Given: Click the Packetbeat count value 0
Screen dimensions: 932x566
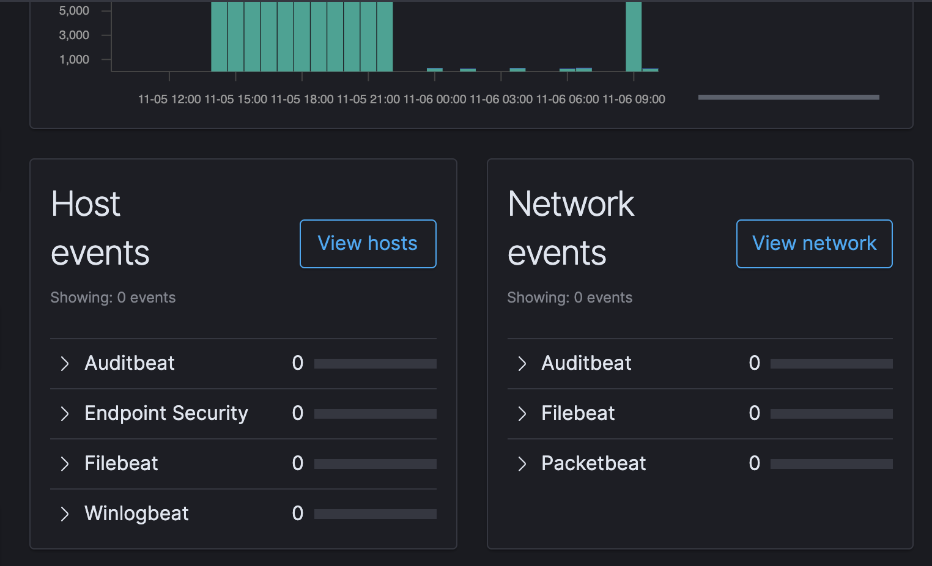Looking at the screenshot, I should pos(755,463).
